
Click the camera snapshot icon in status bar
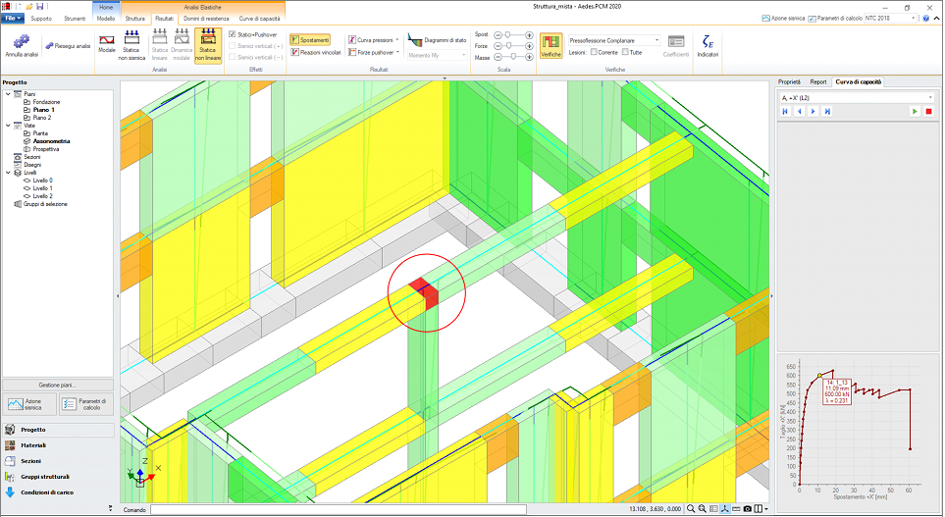pyautogui.click(x=748, y=509)
